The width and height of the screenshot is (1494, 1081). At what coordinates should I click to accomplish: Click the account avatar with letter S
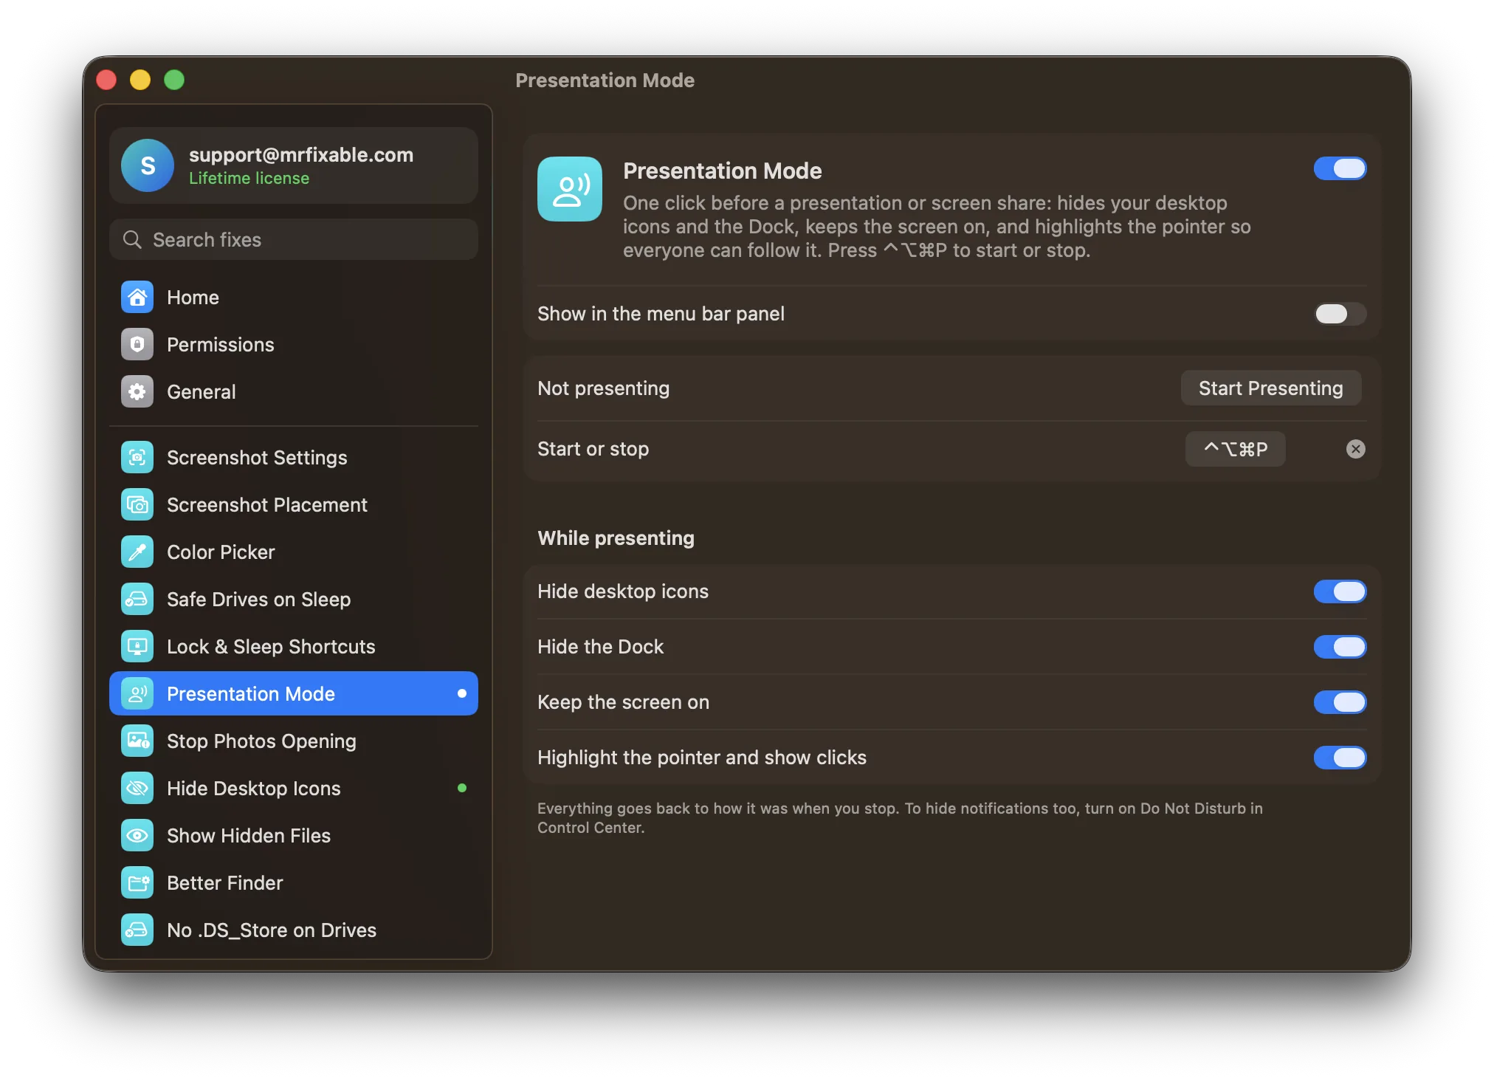coord(148,165)
